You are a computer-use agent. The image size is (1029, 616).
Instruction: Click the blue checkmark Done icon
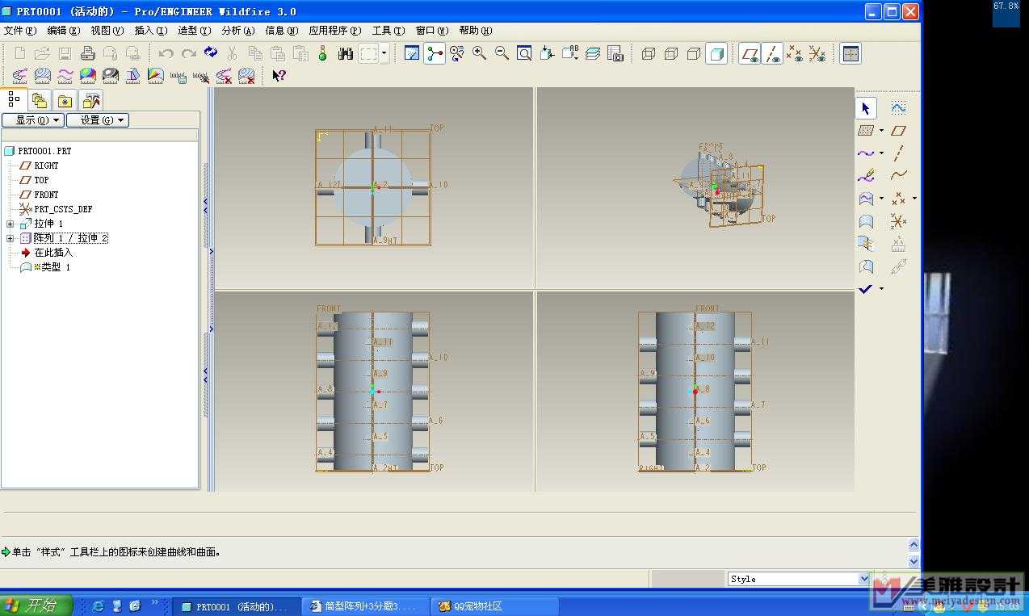click(866, 288)
